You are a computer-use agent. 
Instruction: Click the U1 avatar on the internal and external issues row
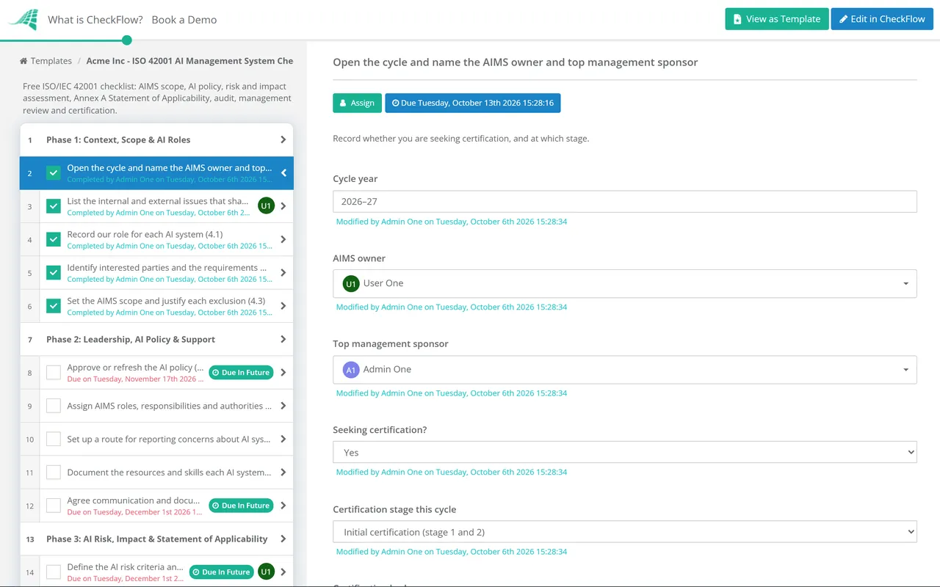click(266, 206)
